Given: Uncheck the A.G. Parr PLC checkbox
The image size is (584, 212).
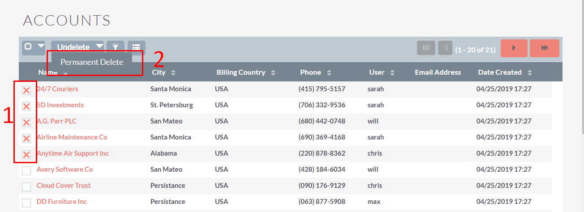Looking at the screenshot, I should pyautogui.click(x=26, y=122).
